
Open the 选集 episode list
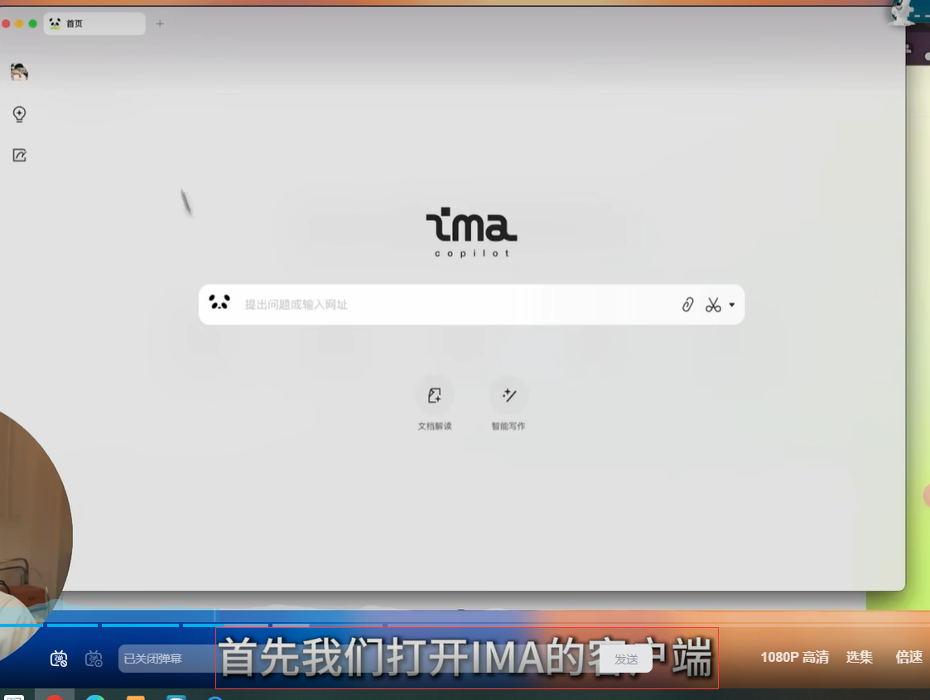(859, 657)
